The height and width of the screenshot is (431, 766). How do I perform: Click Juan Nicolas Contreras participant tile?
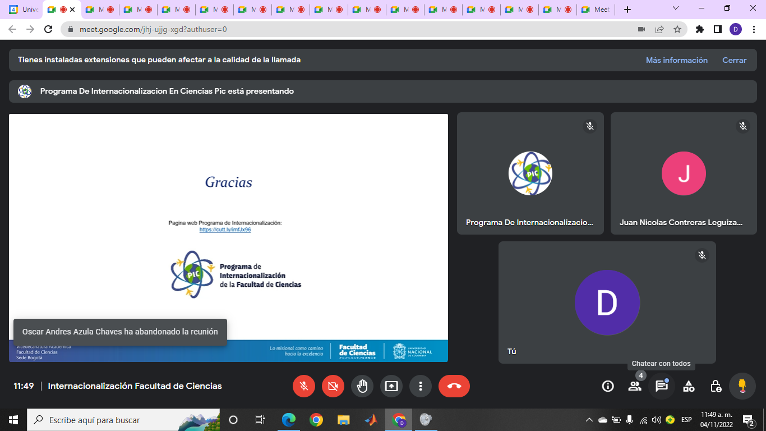[x=683, y=173]
